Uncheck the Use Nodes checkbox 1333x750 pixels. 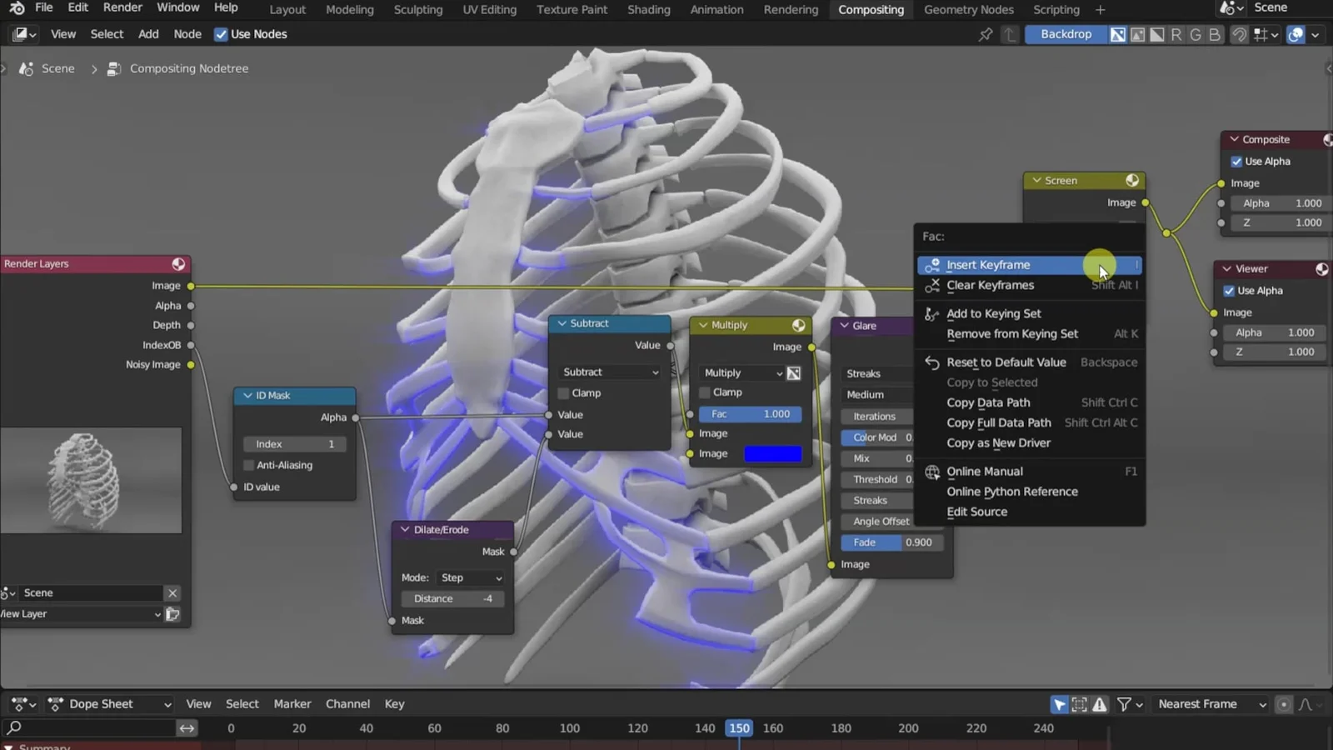tap(221, 34)
